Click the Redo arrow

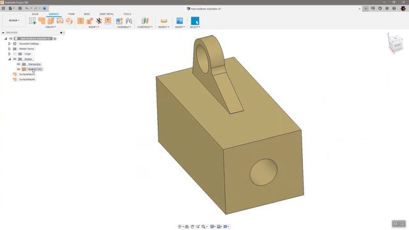(36, 8)
